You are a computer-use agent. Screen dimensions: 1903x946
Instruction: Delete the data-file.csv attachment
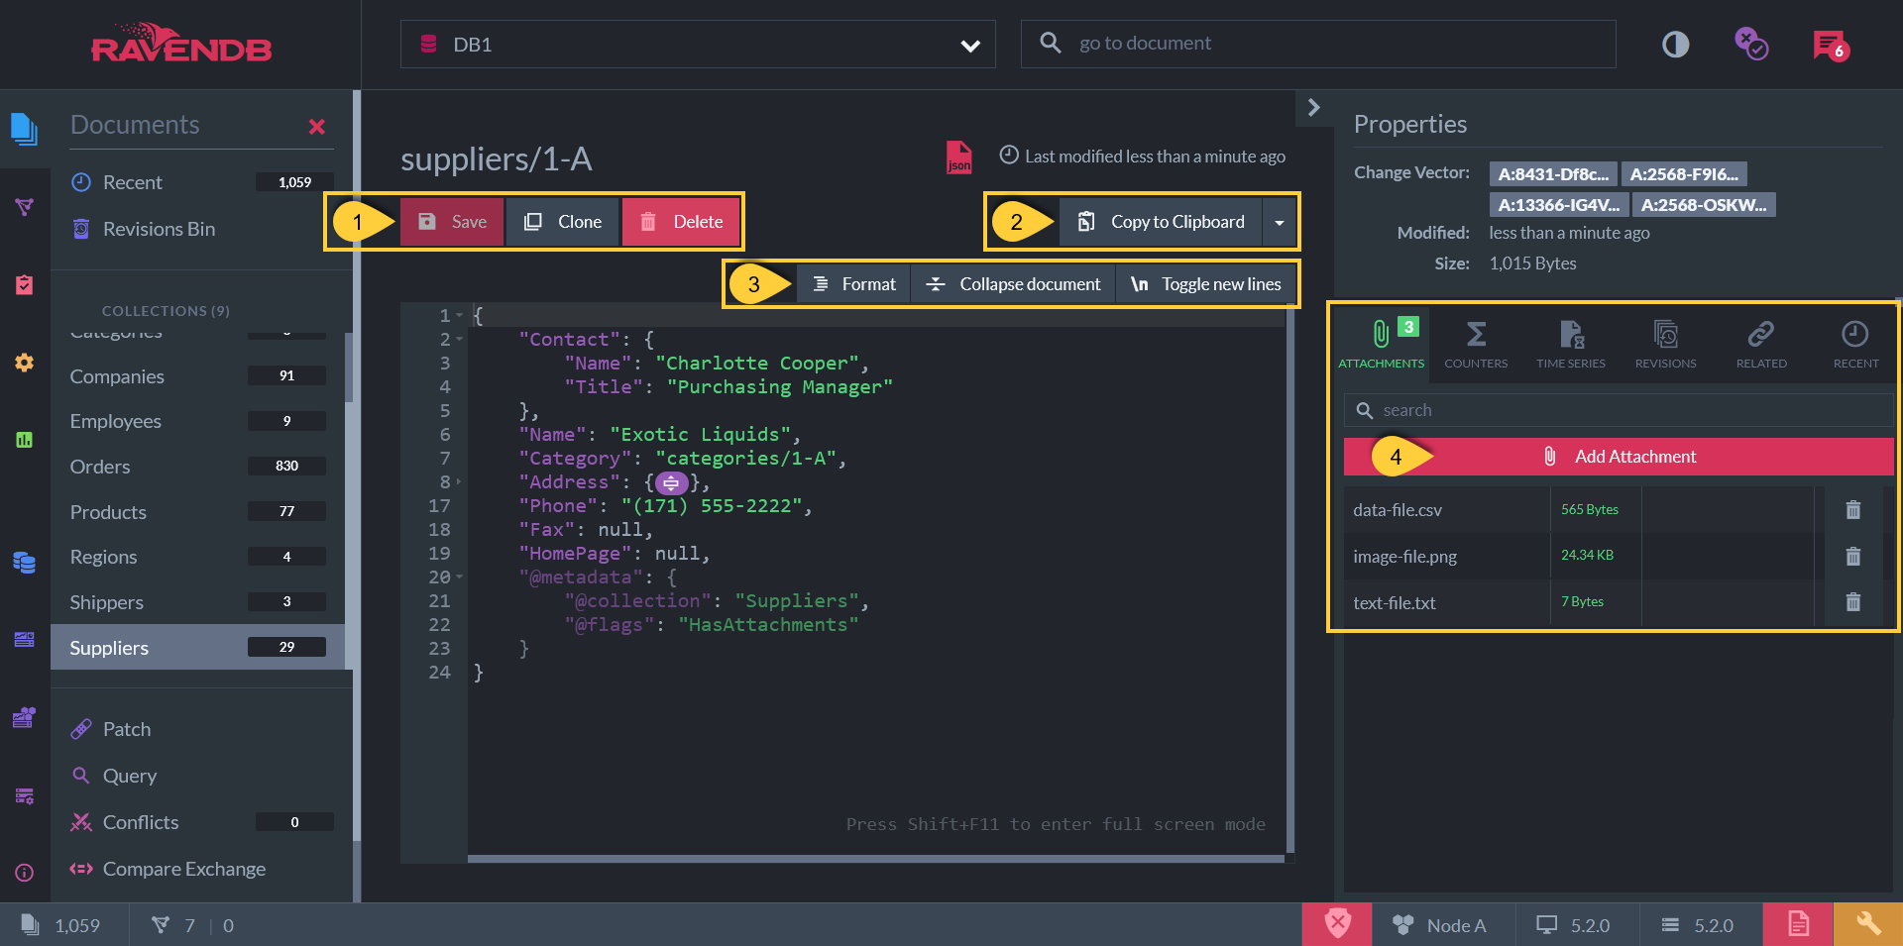[1852, 510]
